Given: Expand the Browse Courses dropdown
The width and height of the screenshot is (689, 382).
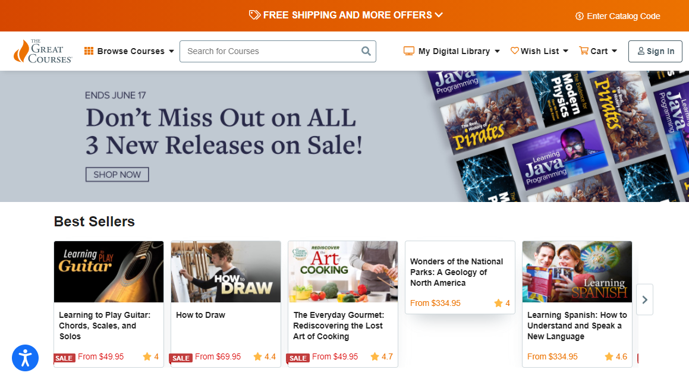Looking at the screenshot, I should click(x=129, y=51).
